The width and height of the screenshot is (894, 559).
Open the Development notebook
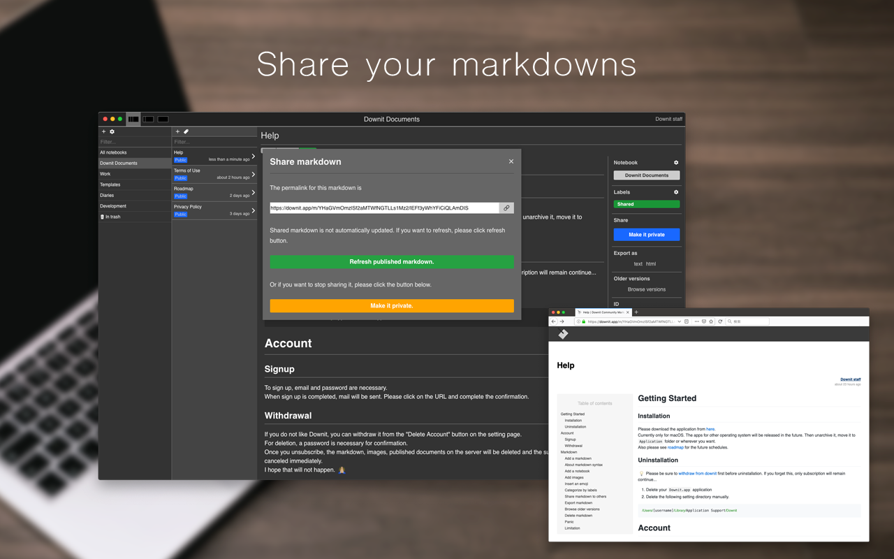(x=135, y=206)
